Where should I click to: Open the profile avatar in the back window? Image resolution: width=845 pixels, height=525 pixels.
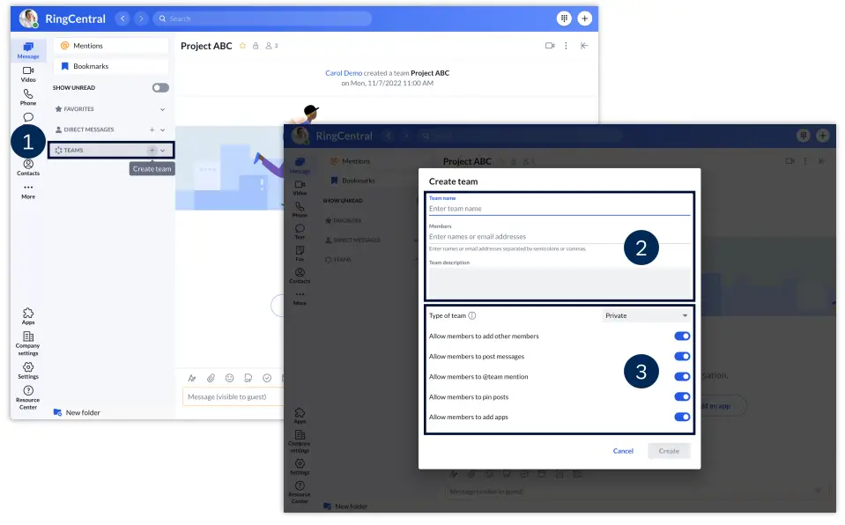coord(28,18)
